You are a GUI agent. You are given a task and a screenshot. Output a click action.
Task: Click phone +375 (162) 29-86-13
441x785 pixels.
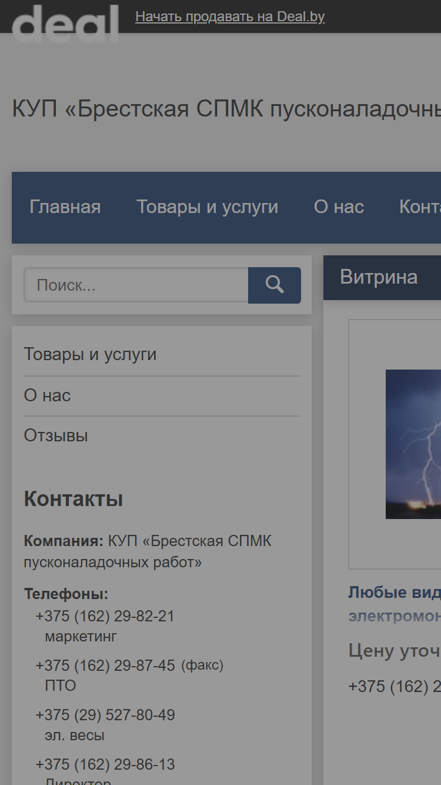(x=105, y=764)
